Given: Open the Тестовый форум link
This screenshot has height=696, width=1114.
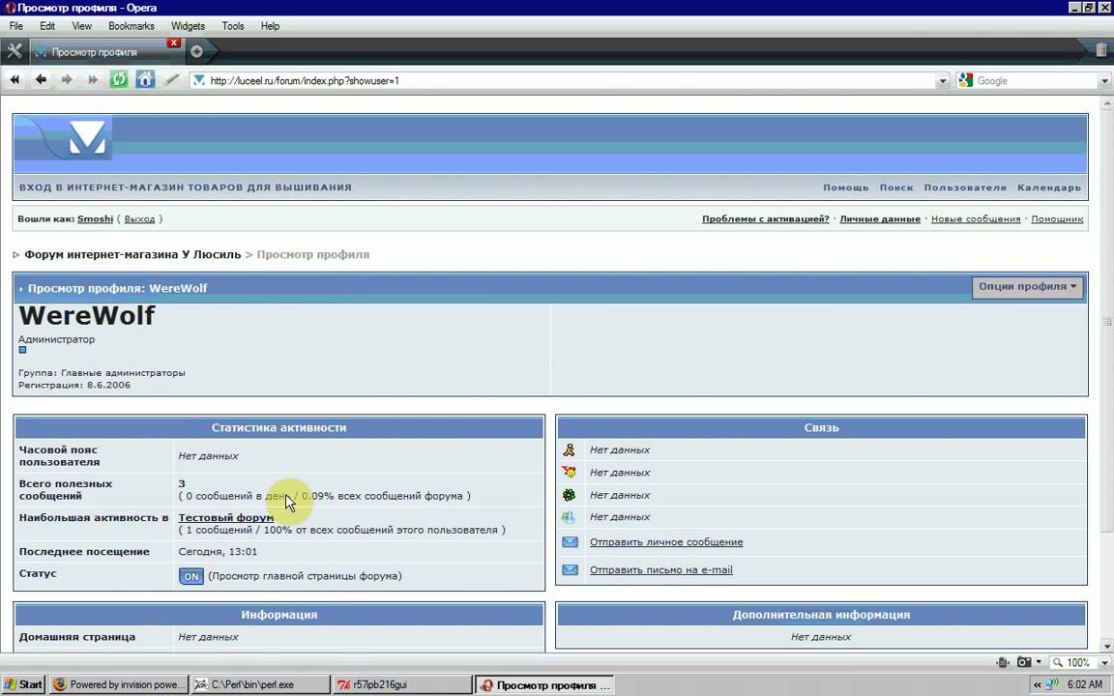Looking at the screenshot, I should click(226, 518).
